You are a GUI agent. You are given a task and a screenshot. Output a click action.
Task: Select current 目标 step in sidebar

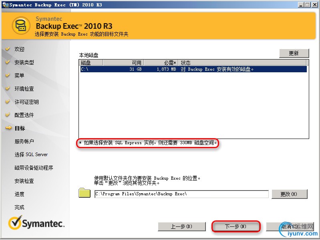(20, 128)
